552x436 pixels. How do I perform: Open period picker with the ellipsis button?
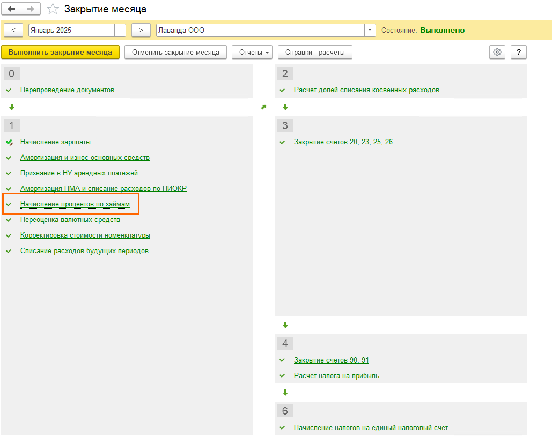coord(120,31)
